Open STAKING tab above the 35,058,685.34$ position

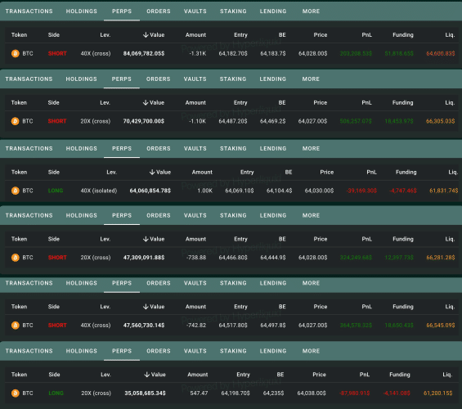[233, 351]
